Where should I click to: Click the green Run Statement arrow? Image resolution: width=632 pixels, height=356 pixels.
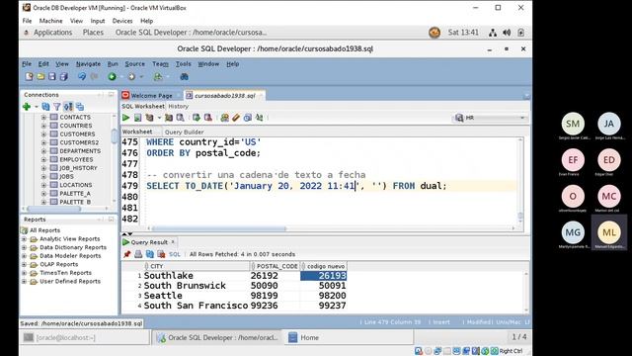click(x=126, y=118)
